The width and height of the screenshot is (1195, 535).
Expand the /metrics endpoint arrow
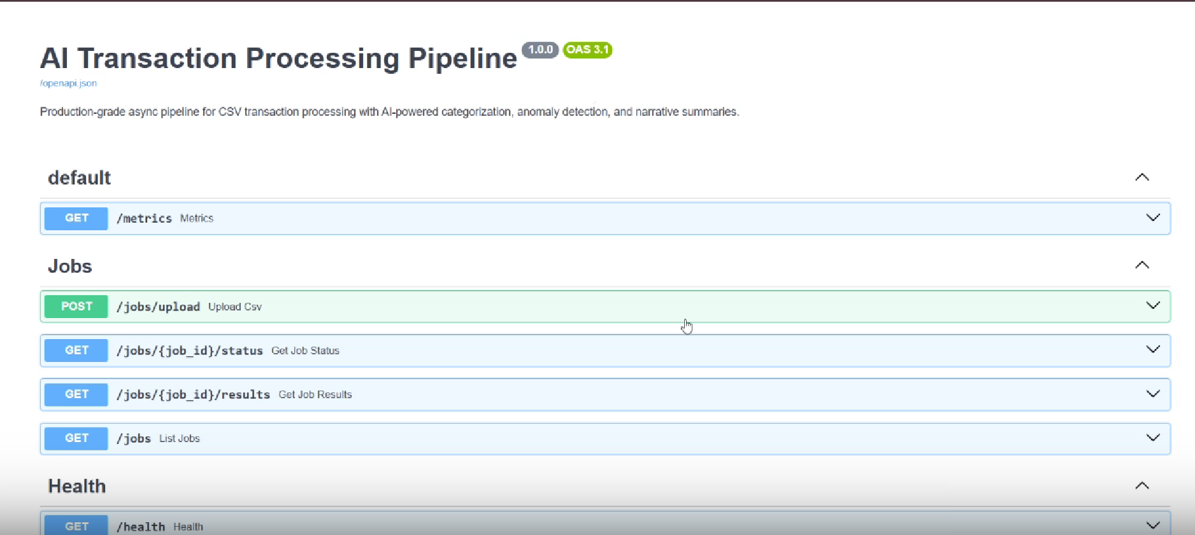coord(1153,218)
